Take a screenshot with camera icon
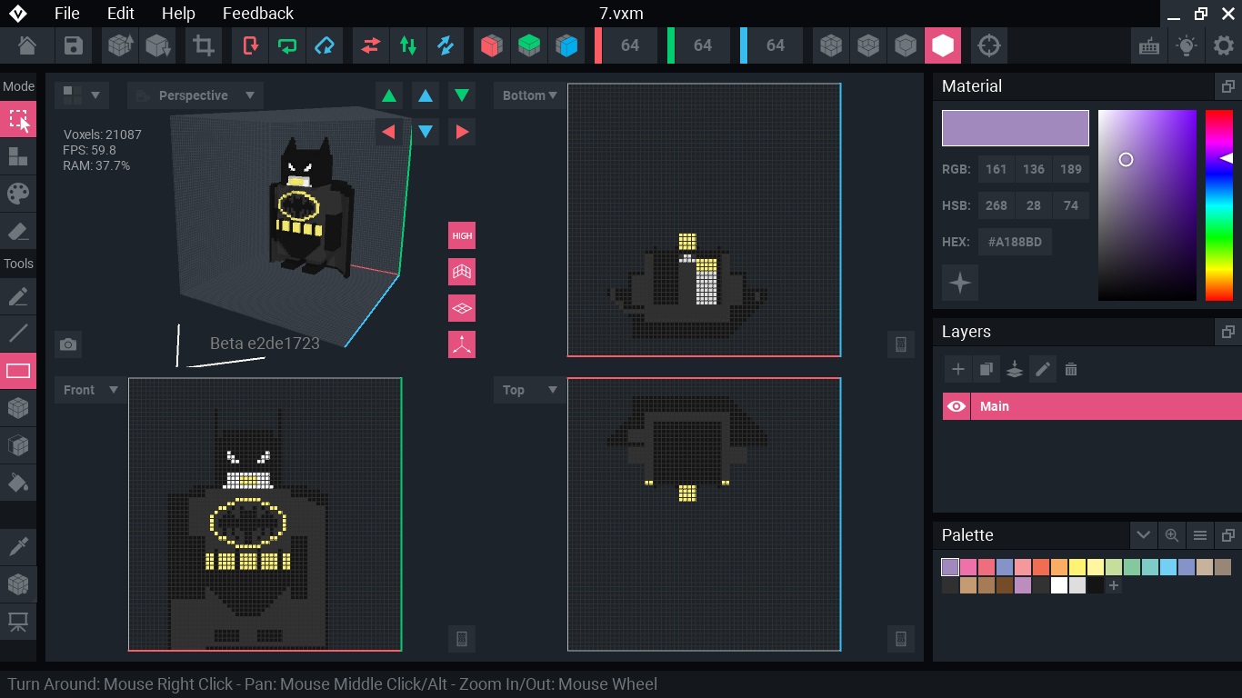Image resolution: width=1242 pixels, height=698 pixels. pyautogui.click(x=67, y=344)
